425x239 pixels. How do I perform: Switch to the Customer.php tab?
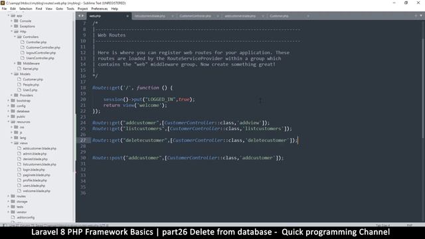point(279,16)
